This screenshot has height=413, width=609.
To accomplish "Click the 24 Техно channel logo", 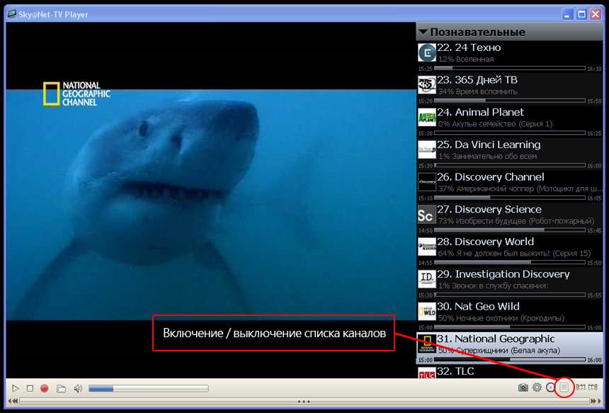I will [x=427, y=52].
